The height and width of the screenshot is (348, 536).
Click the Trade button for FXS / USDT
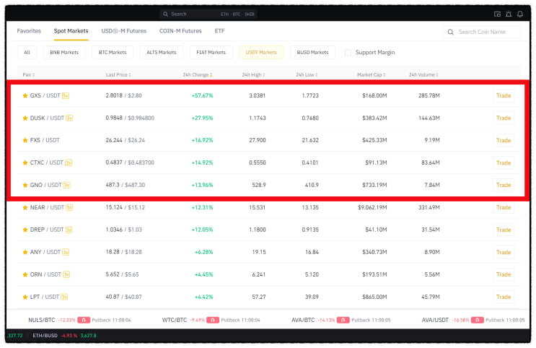pos(504,140)
